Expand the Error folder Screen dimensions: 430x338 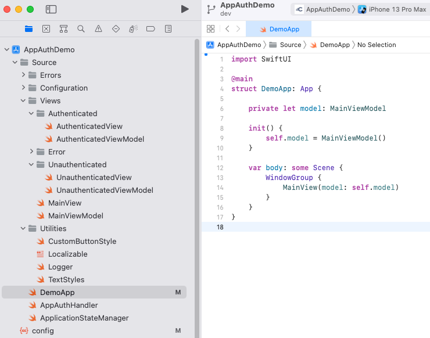point(31,152)
